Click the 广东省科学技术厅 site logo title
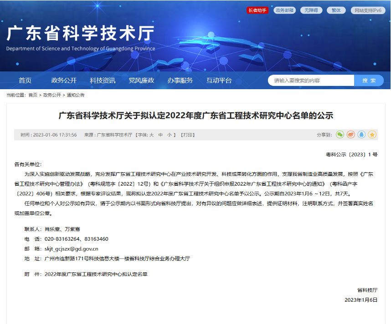 pos(80,33)
